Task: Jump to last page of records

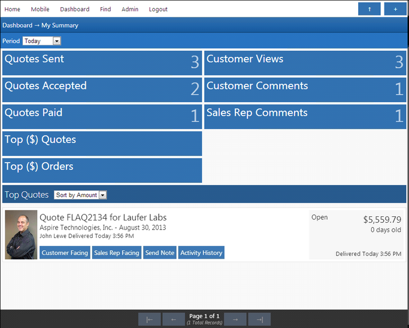Action: pyautogui.click(x=259, y=320)
